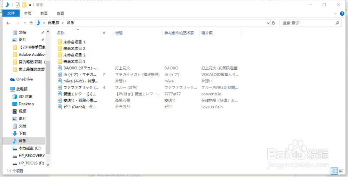Click 此电脑 in the address breadcrumb
The height and width of the screenshot is (177, 348).
(x=54, y=23)
